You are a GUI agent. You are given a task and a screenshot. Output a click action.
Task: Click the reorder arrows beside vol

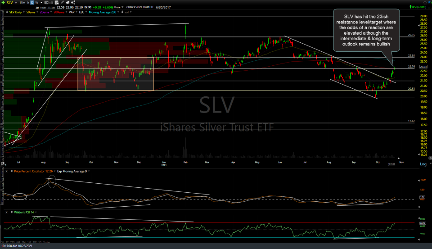(x=122, y=12)
